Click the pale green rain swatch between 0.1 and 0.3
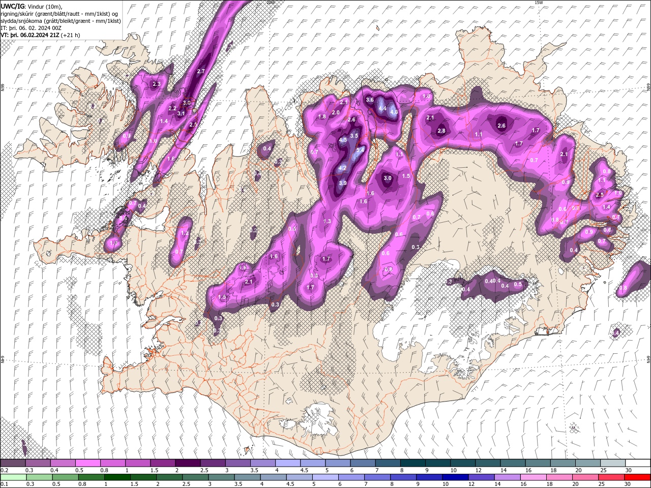 tap(13, 477)
